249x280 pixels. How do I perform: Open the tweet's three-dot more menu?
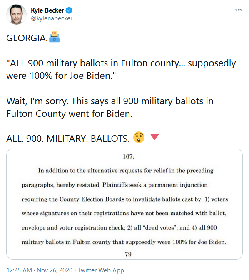[239, 10]
